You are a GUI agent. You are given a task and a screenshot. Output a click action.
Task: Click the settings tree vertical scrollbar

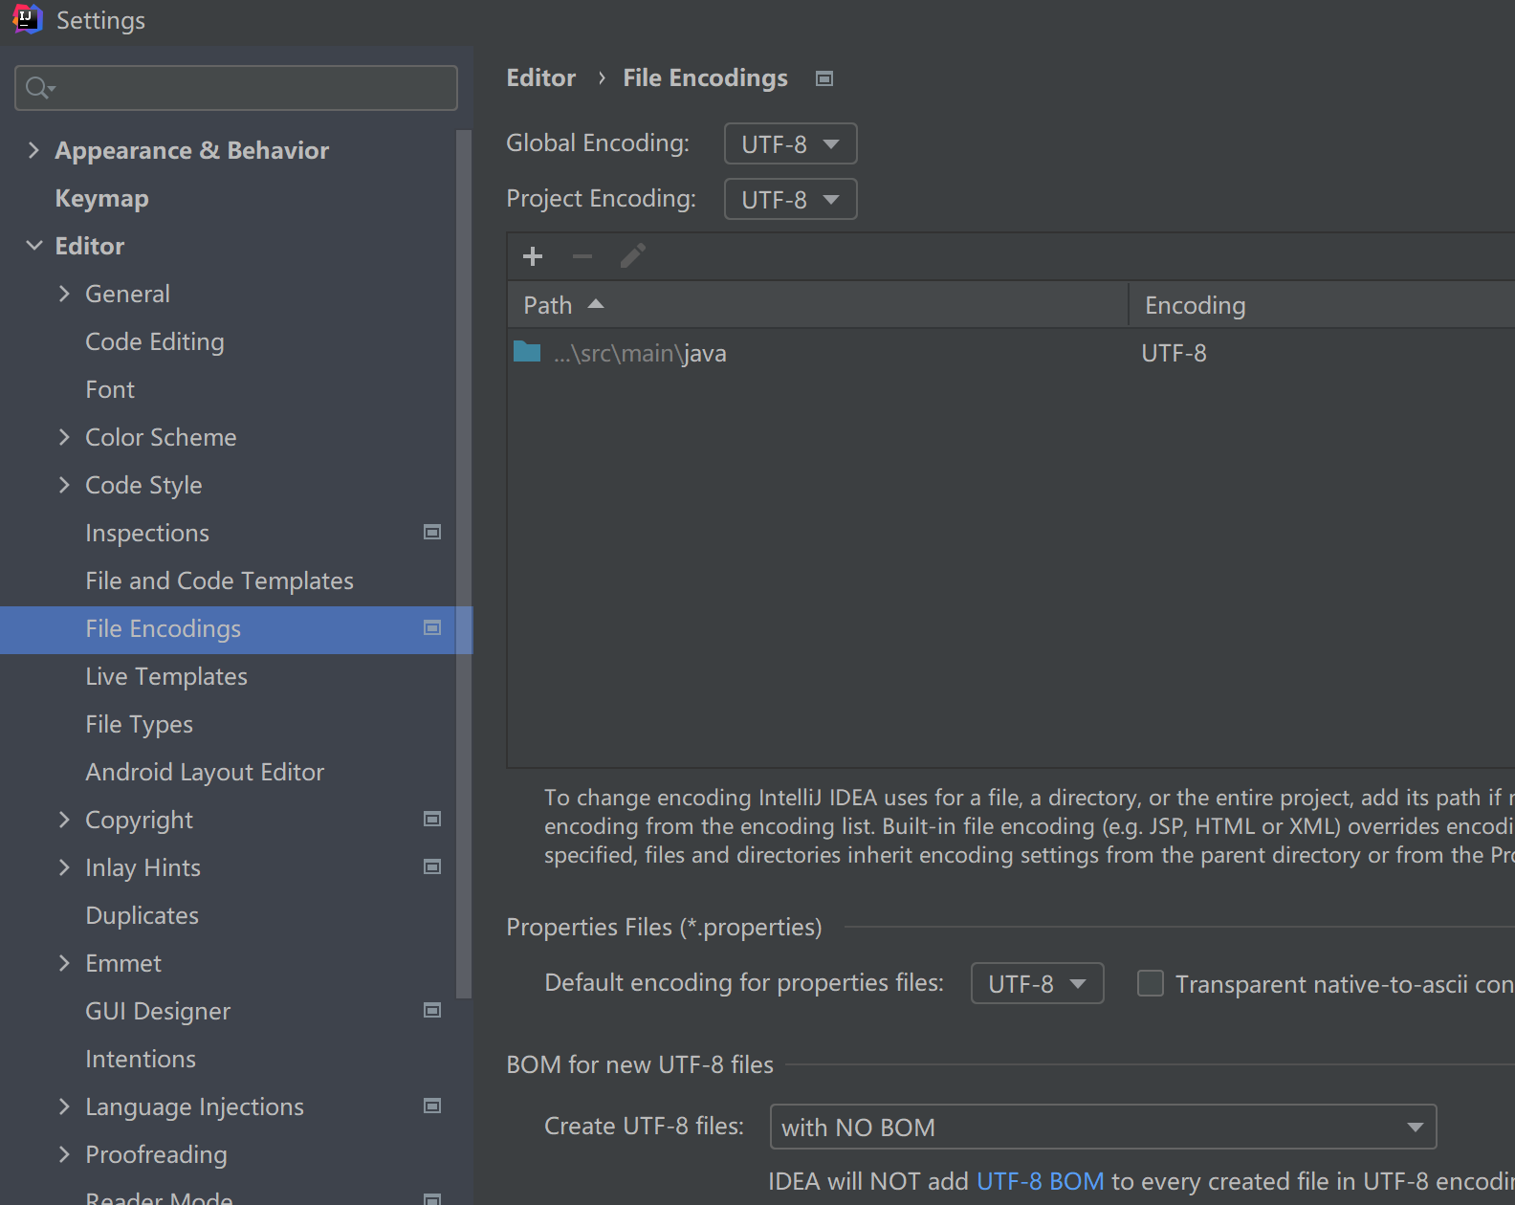[x=464, y=564]
